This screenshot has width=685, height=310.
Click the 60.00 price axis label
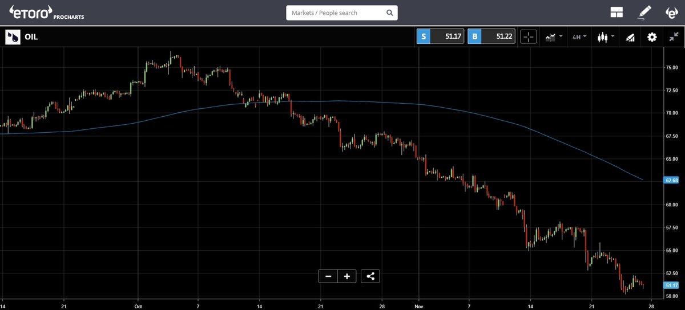[671, 205]
